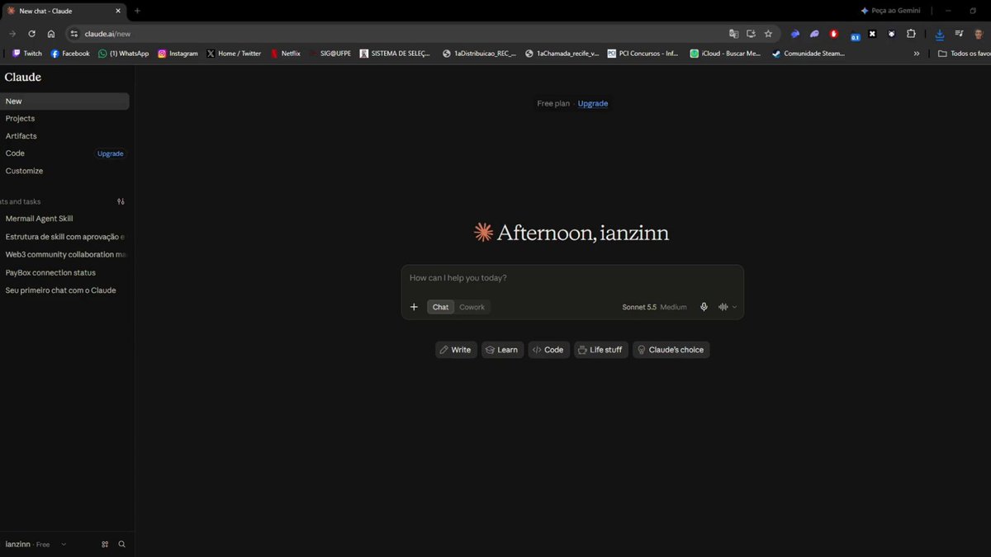Screen dimensions: 991x557
Task: Open the 'Todos os favoritos' bookmarks folder
Action: pyautogui.click(x=965, y=54)
